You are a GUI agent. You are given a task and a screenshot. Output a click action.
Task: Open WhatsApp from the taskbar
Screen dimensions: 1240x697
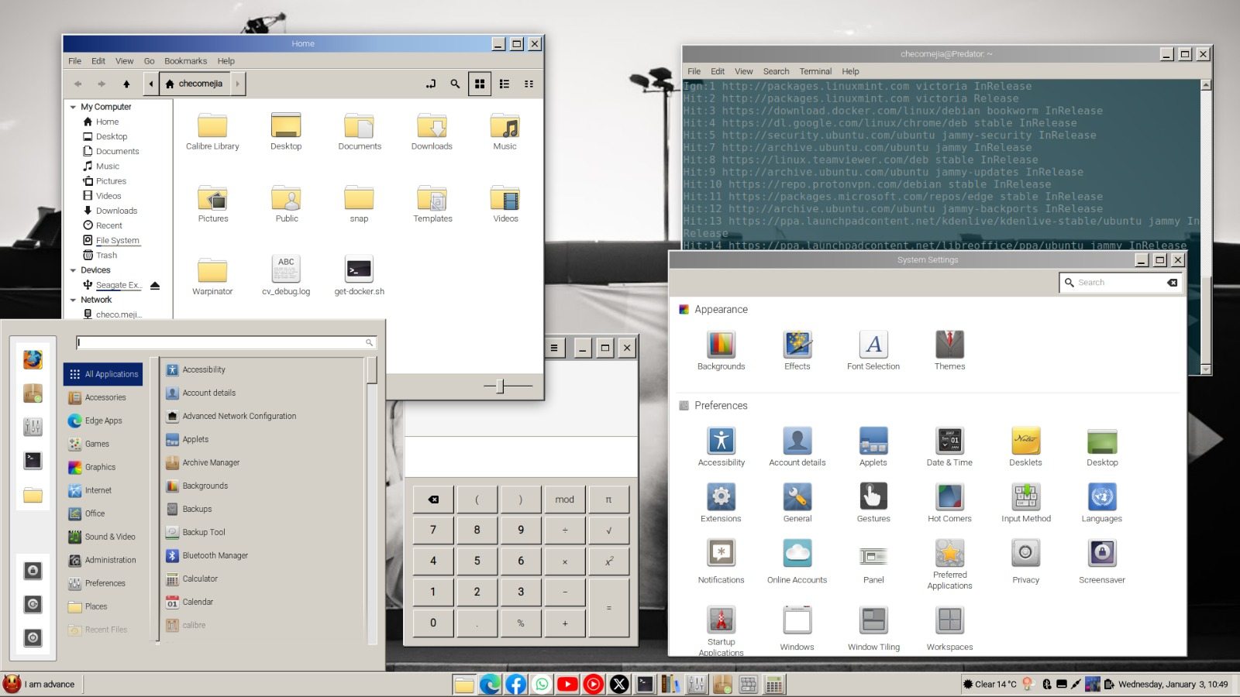(x=542, y=684)
